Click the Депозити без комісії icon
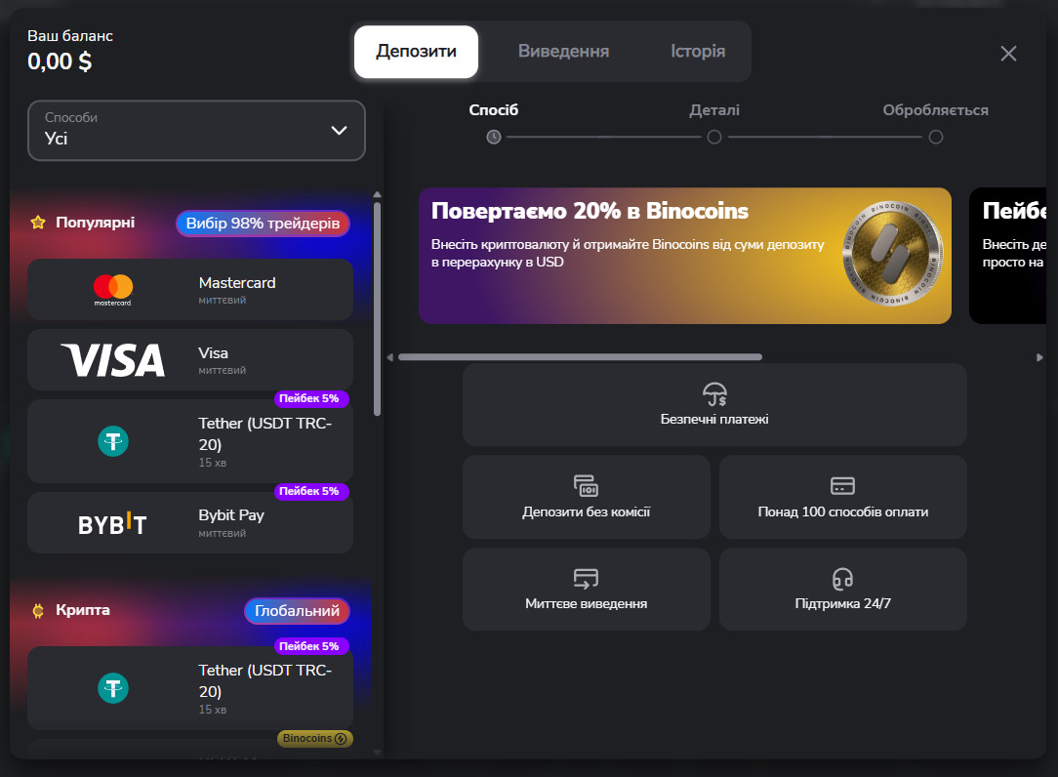1058x777 pixels. (x=586, y=486)
